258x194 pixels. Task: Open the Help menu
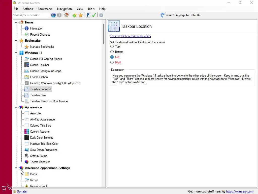point(102,9)
